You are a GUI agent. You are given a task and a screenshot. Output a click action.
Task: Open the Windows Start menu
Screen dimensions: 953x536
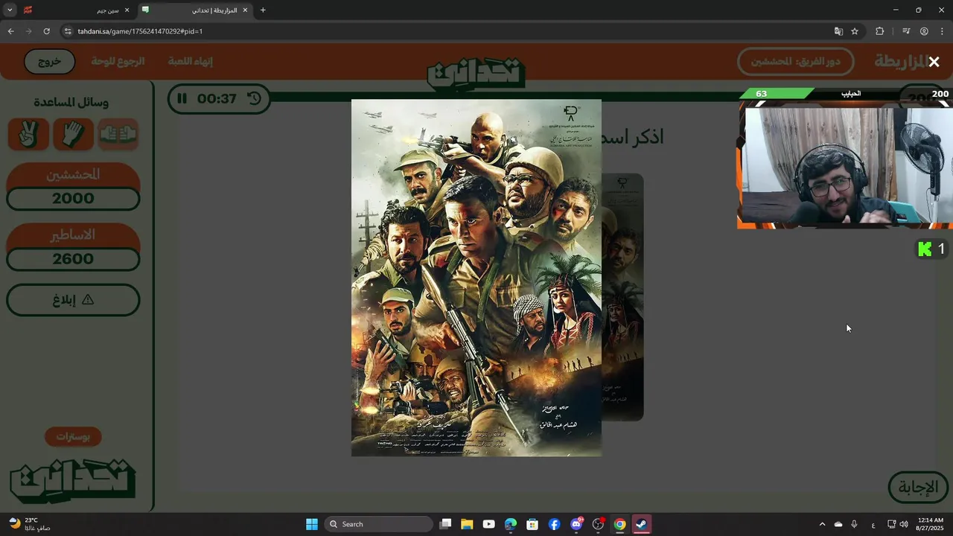pyautogui.click(x=312, y=524)
